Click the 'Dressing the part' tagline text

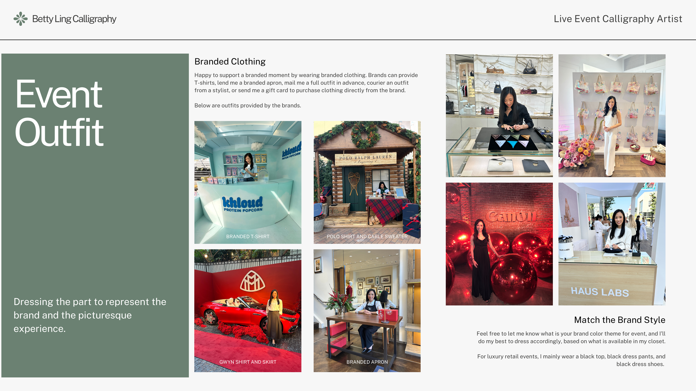[x=90, y=315]
